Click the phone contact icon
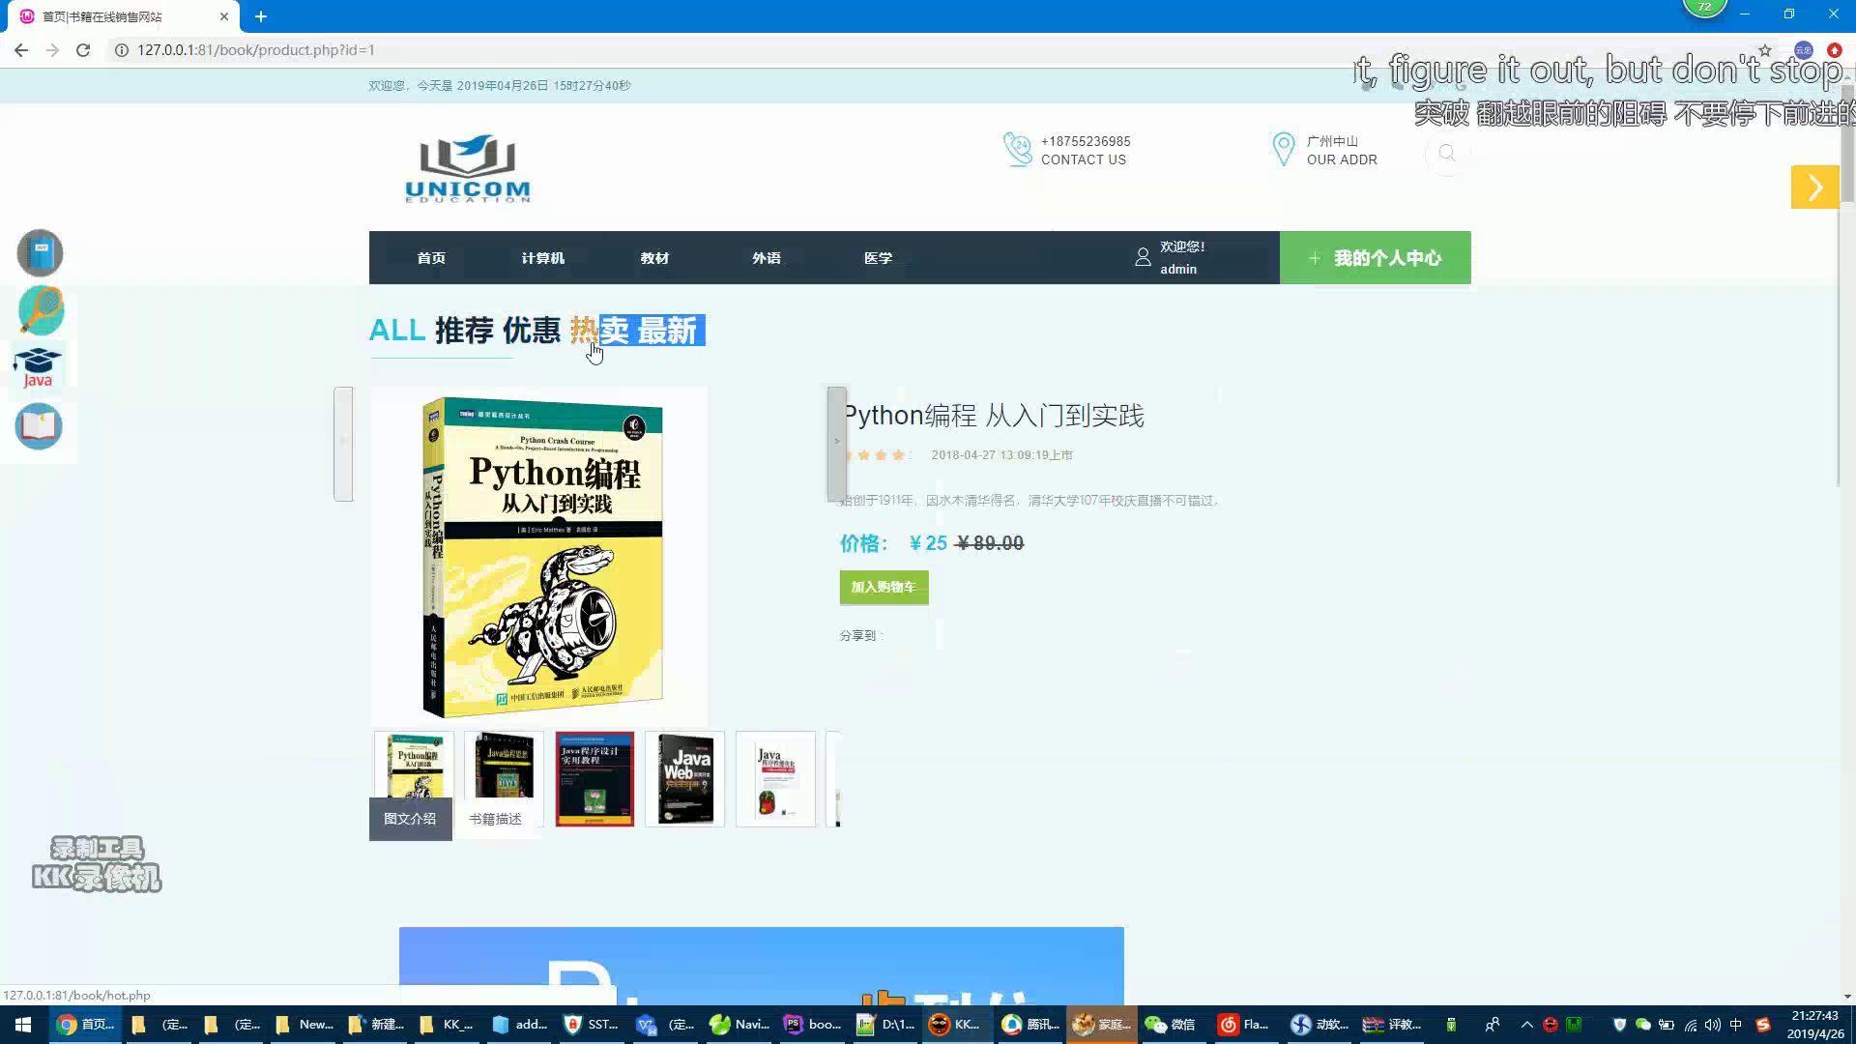This screenshot has width=1856, height=1044. tap(1017, 149)
